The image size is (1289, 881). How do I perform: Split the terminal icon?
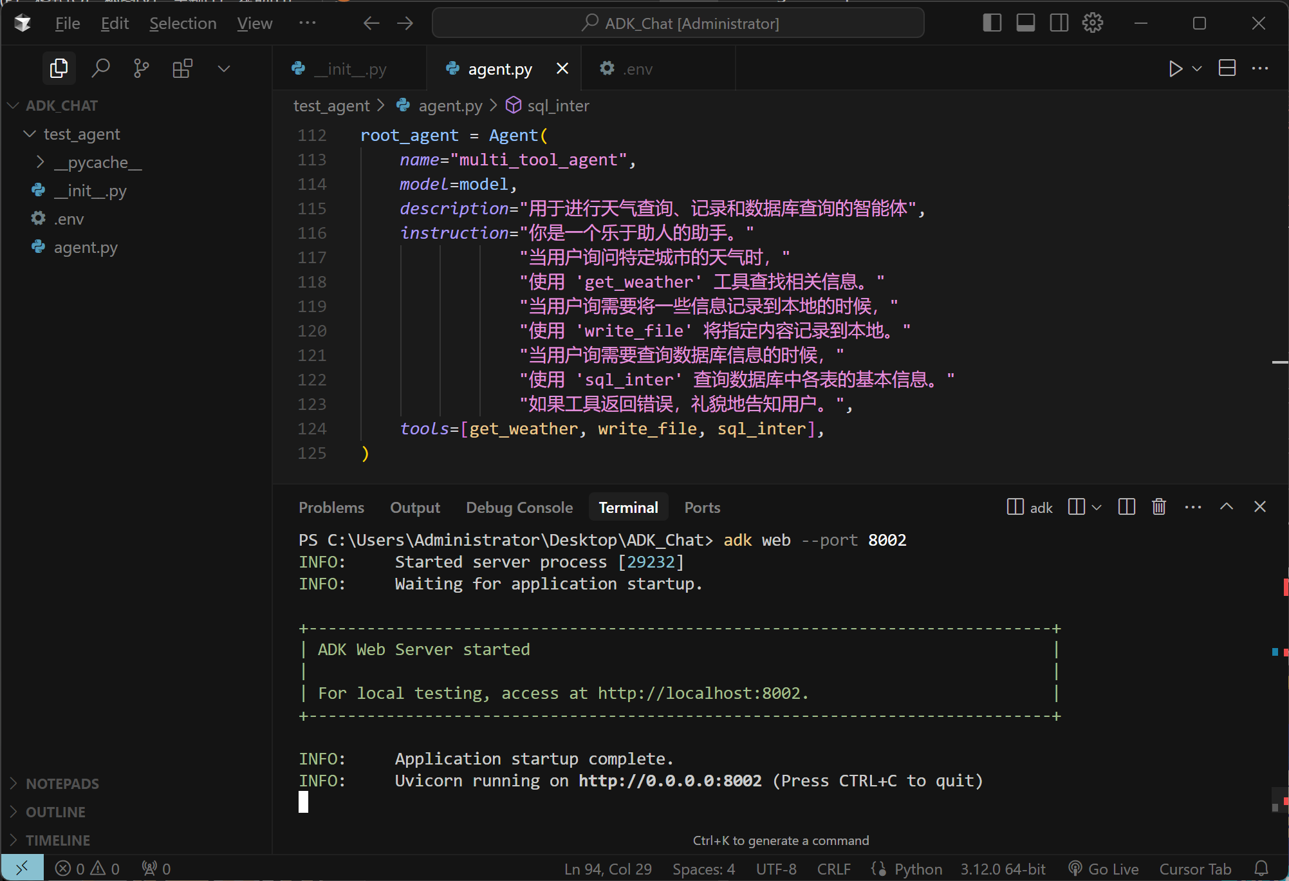coord(1126,507)
